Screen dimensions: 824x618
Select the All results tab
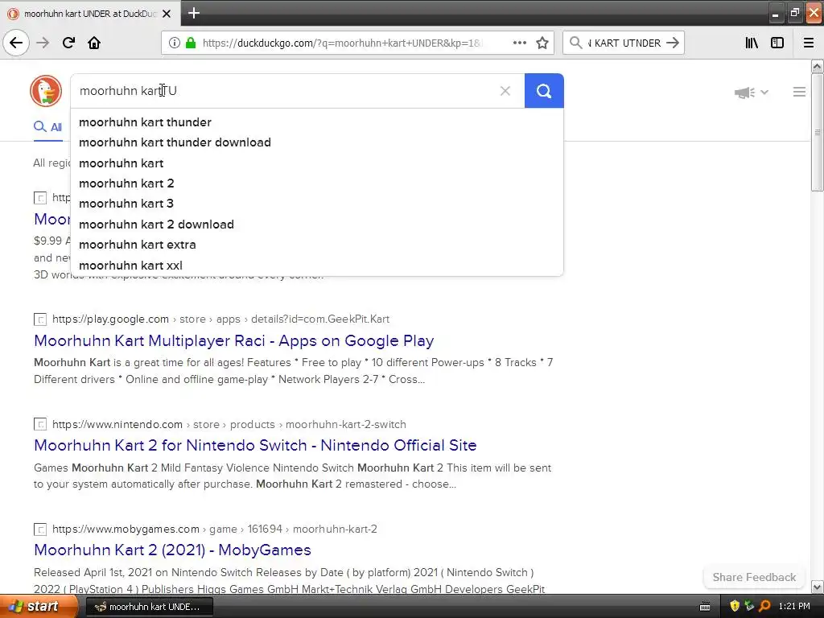coord(47,127)
